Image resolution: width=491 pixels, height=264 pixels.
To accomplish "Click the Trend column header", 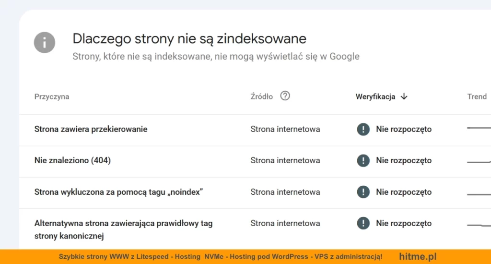I will (x=477, y=96).
